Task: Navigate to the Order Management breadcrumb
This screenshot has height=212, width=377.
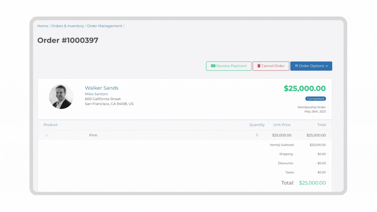Action: click(104, 26)
